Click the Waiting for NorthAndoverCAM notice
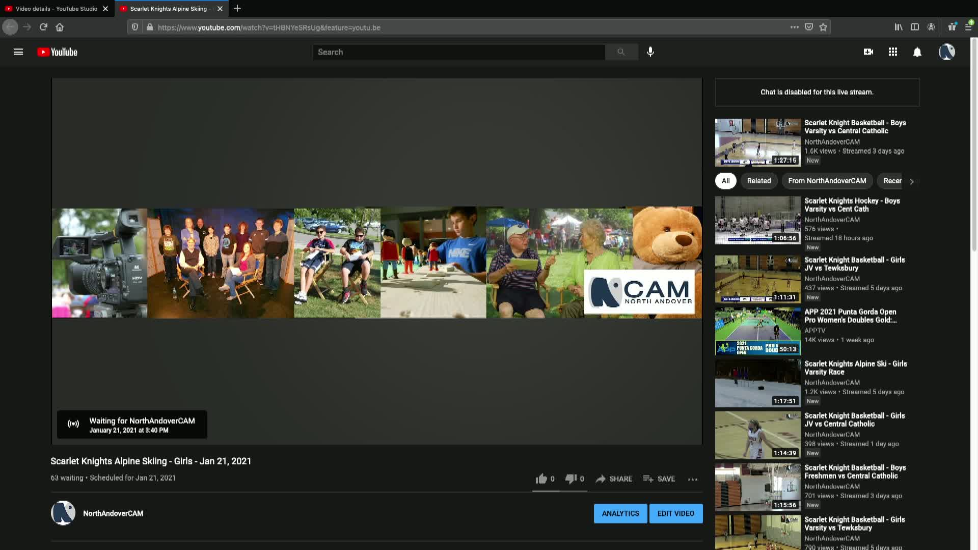Screen dimensions: 978x550 132,424
